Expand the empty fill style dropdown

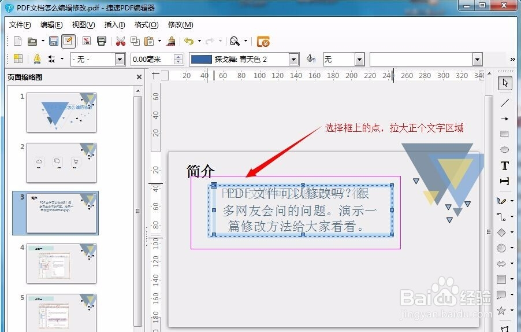(477, 60)
